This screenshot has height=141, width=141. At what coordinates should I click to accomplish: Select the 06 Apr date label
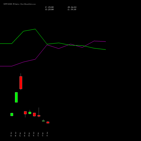pos(16,134)
